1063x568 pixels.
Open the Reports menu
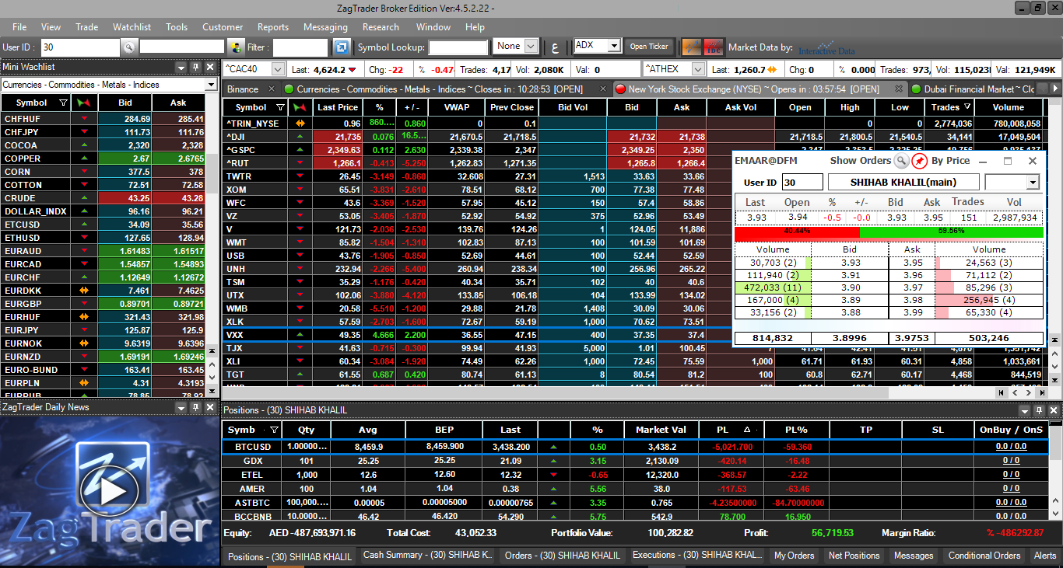tap(273, 27)
